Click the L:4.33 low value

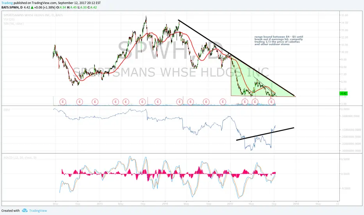coord(82,7)
